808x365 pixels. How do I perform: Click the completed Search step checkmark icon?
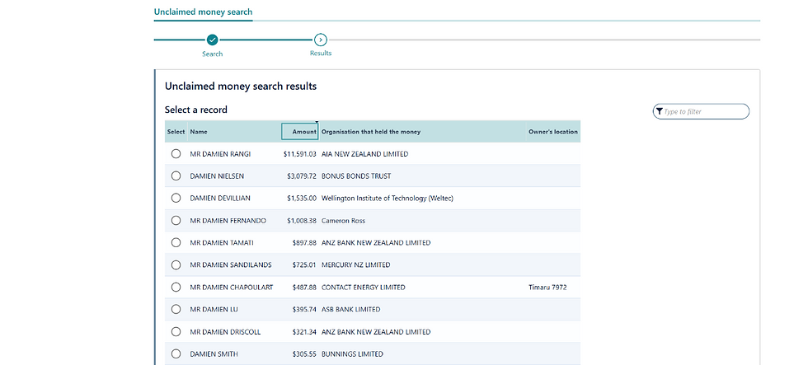pyautogui.click(x=213, y=40)
